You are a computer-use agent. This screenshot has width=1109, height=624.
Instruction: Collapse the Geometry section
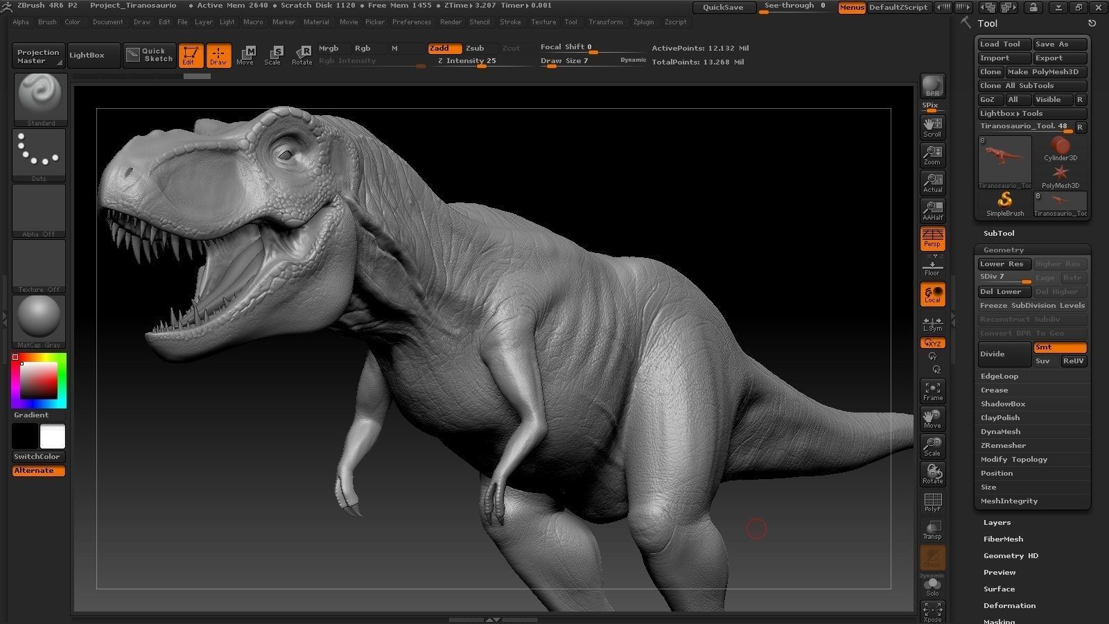[1003, 250]
